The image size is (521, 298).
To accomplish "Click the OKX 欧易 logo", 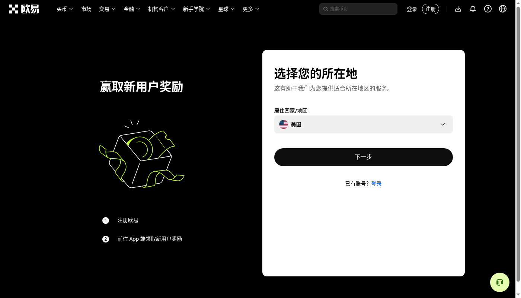I will coord(24,9).
